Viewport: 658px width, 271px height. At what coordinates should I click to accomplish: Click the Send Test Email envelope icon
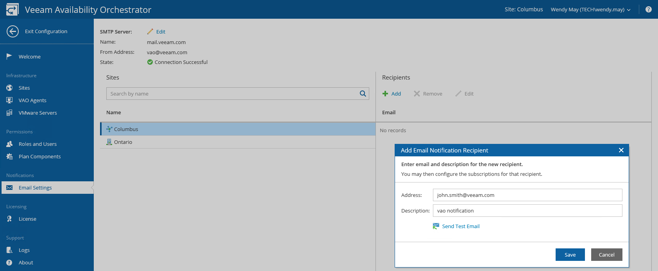[x=436, y=226]
